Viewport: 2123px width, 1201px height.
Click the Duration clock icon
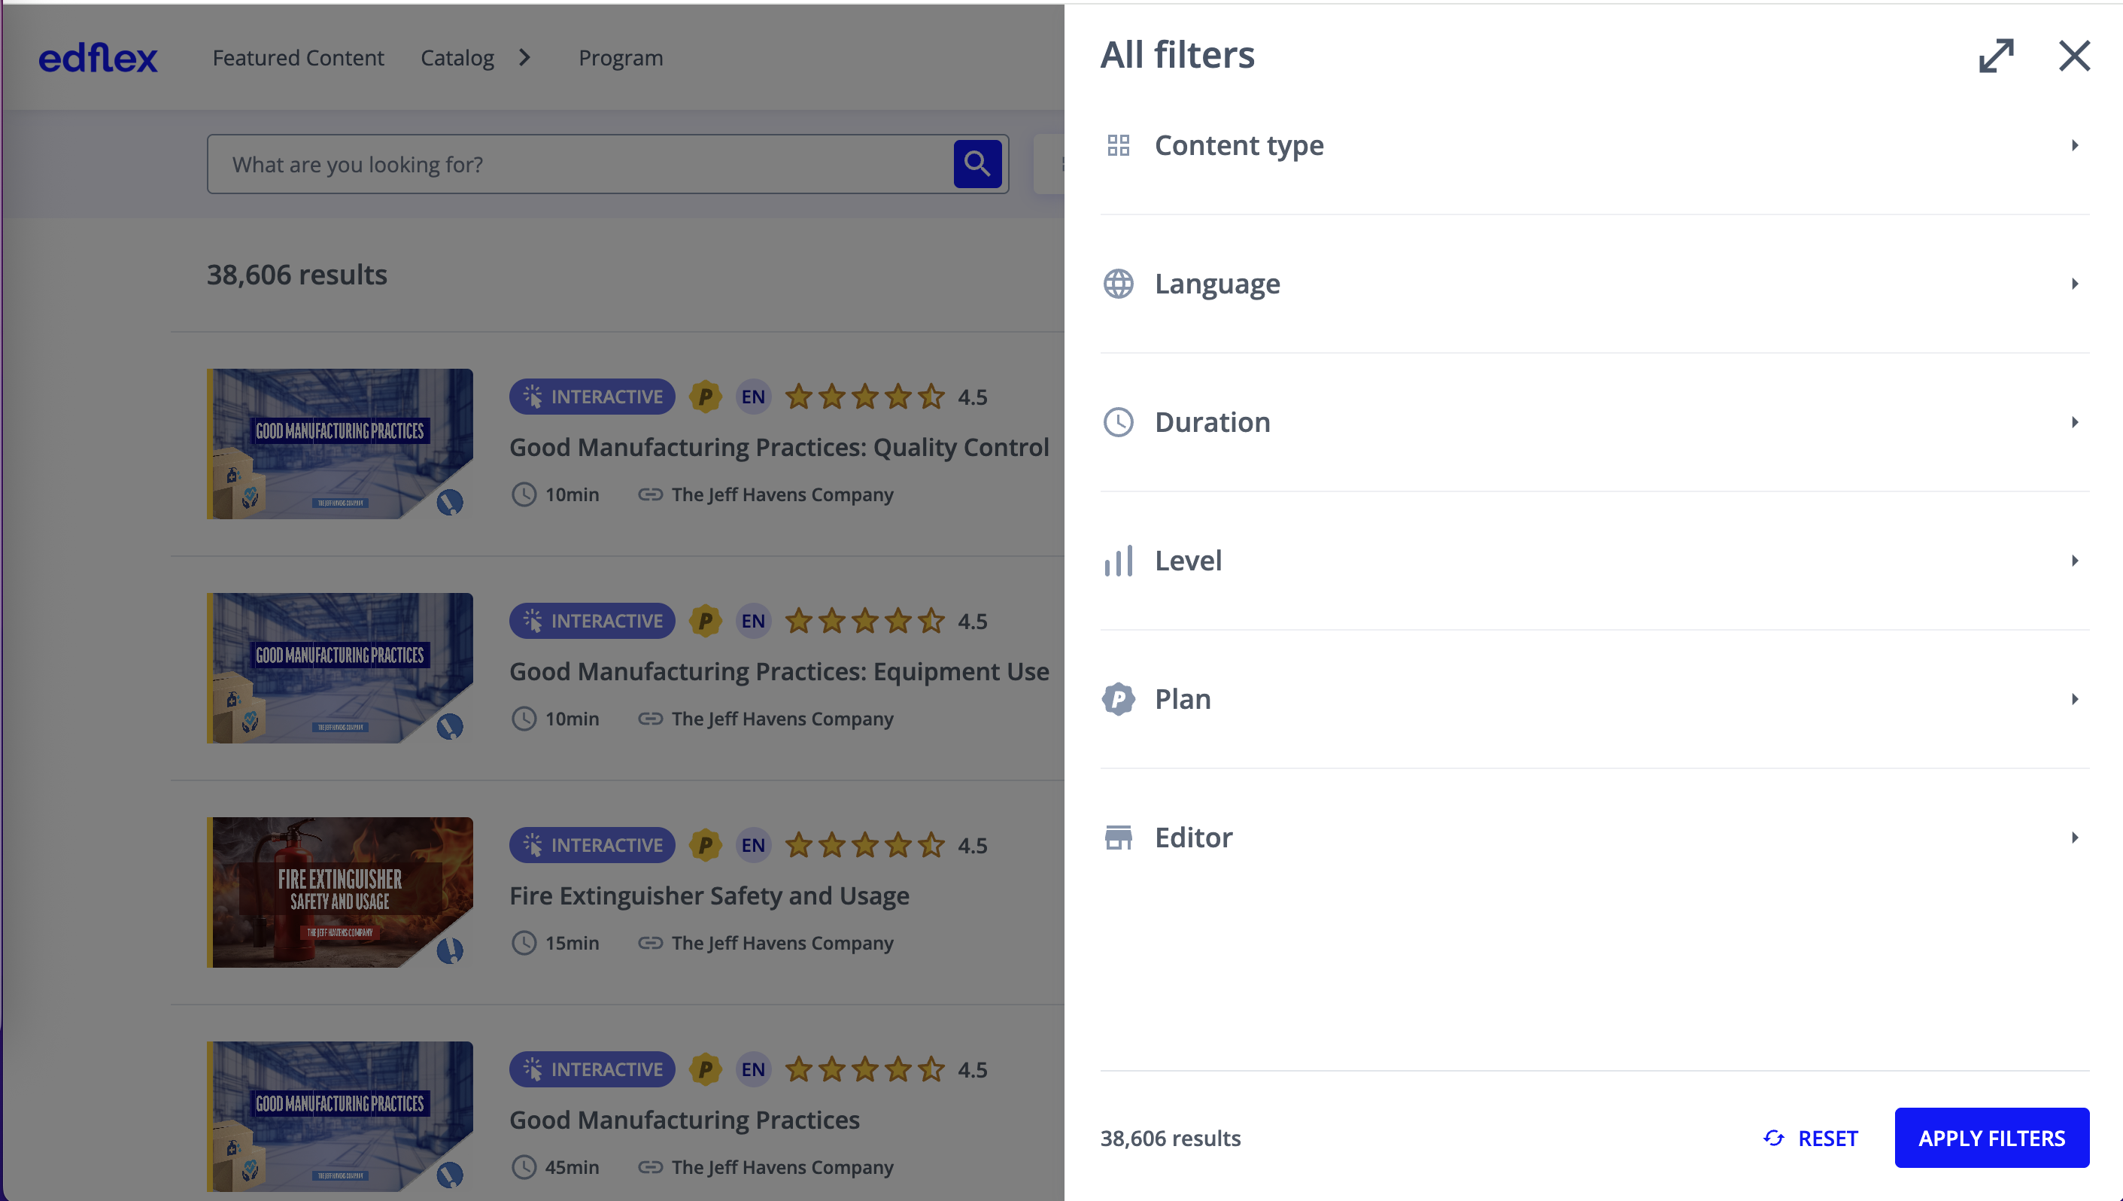(1118, 422)
